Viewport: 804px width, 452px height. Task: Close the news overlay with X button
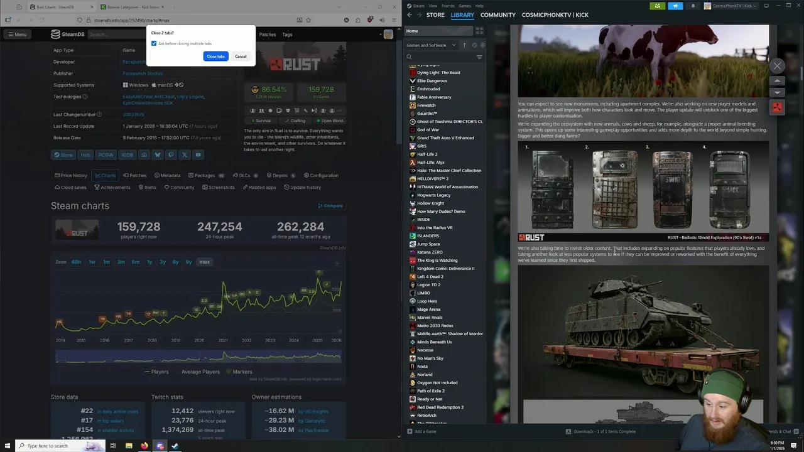(777, 66)
